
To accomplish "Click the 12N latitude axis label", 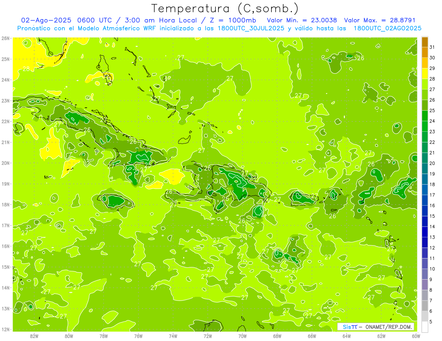I will (5, 329).
